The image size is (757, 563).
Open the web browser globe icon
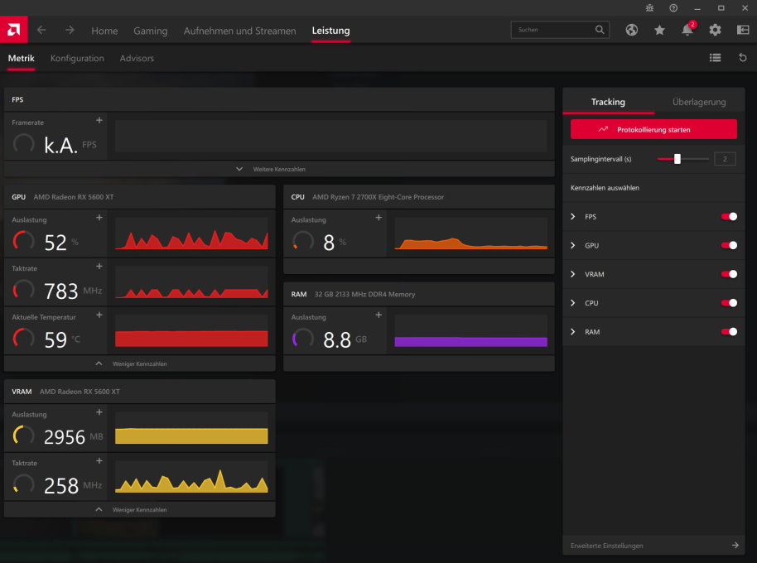[x=631, y=30]
